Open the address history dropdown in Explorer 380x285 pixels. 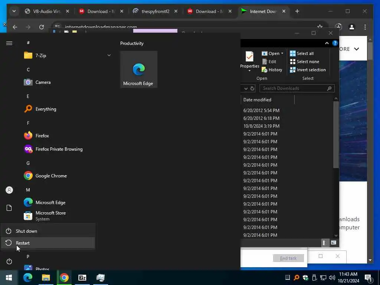point(246,88)
